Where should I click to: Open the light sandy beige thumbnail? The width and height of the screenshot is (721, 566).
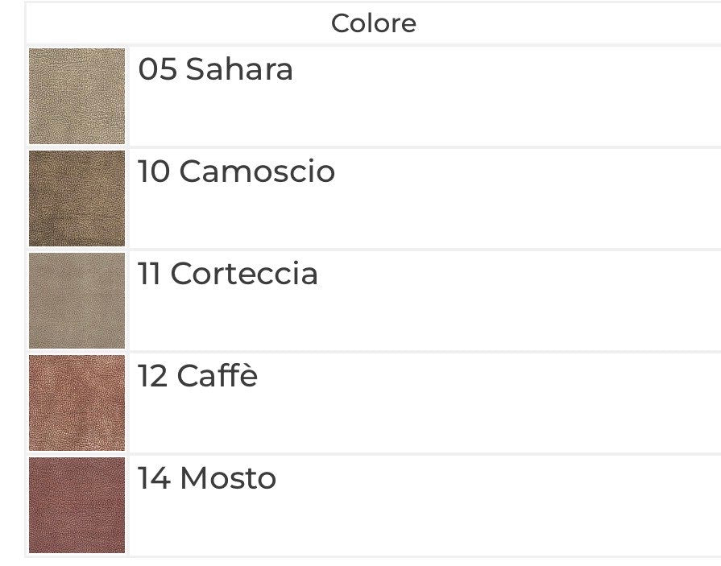[x=77, y=96]
